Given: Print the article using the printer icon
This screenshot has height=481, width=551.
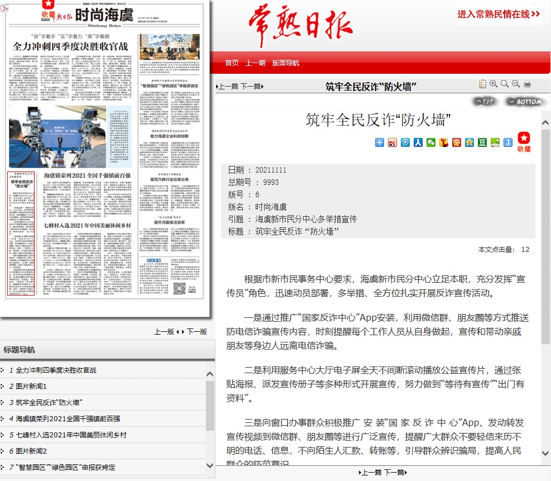Looking at the screenshot, I should click(x=527, y=84).
